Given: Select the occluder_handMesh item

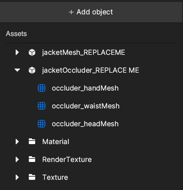Looking at the screenshot, I should click(85, 88).
